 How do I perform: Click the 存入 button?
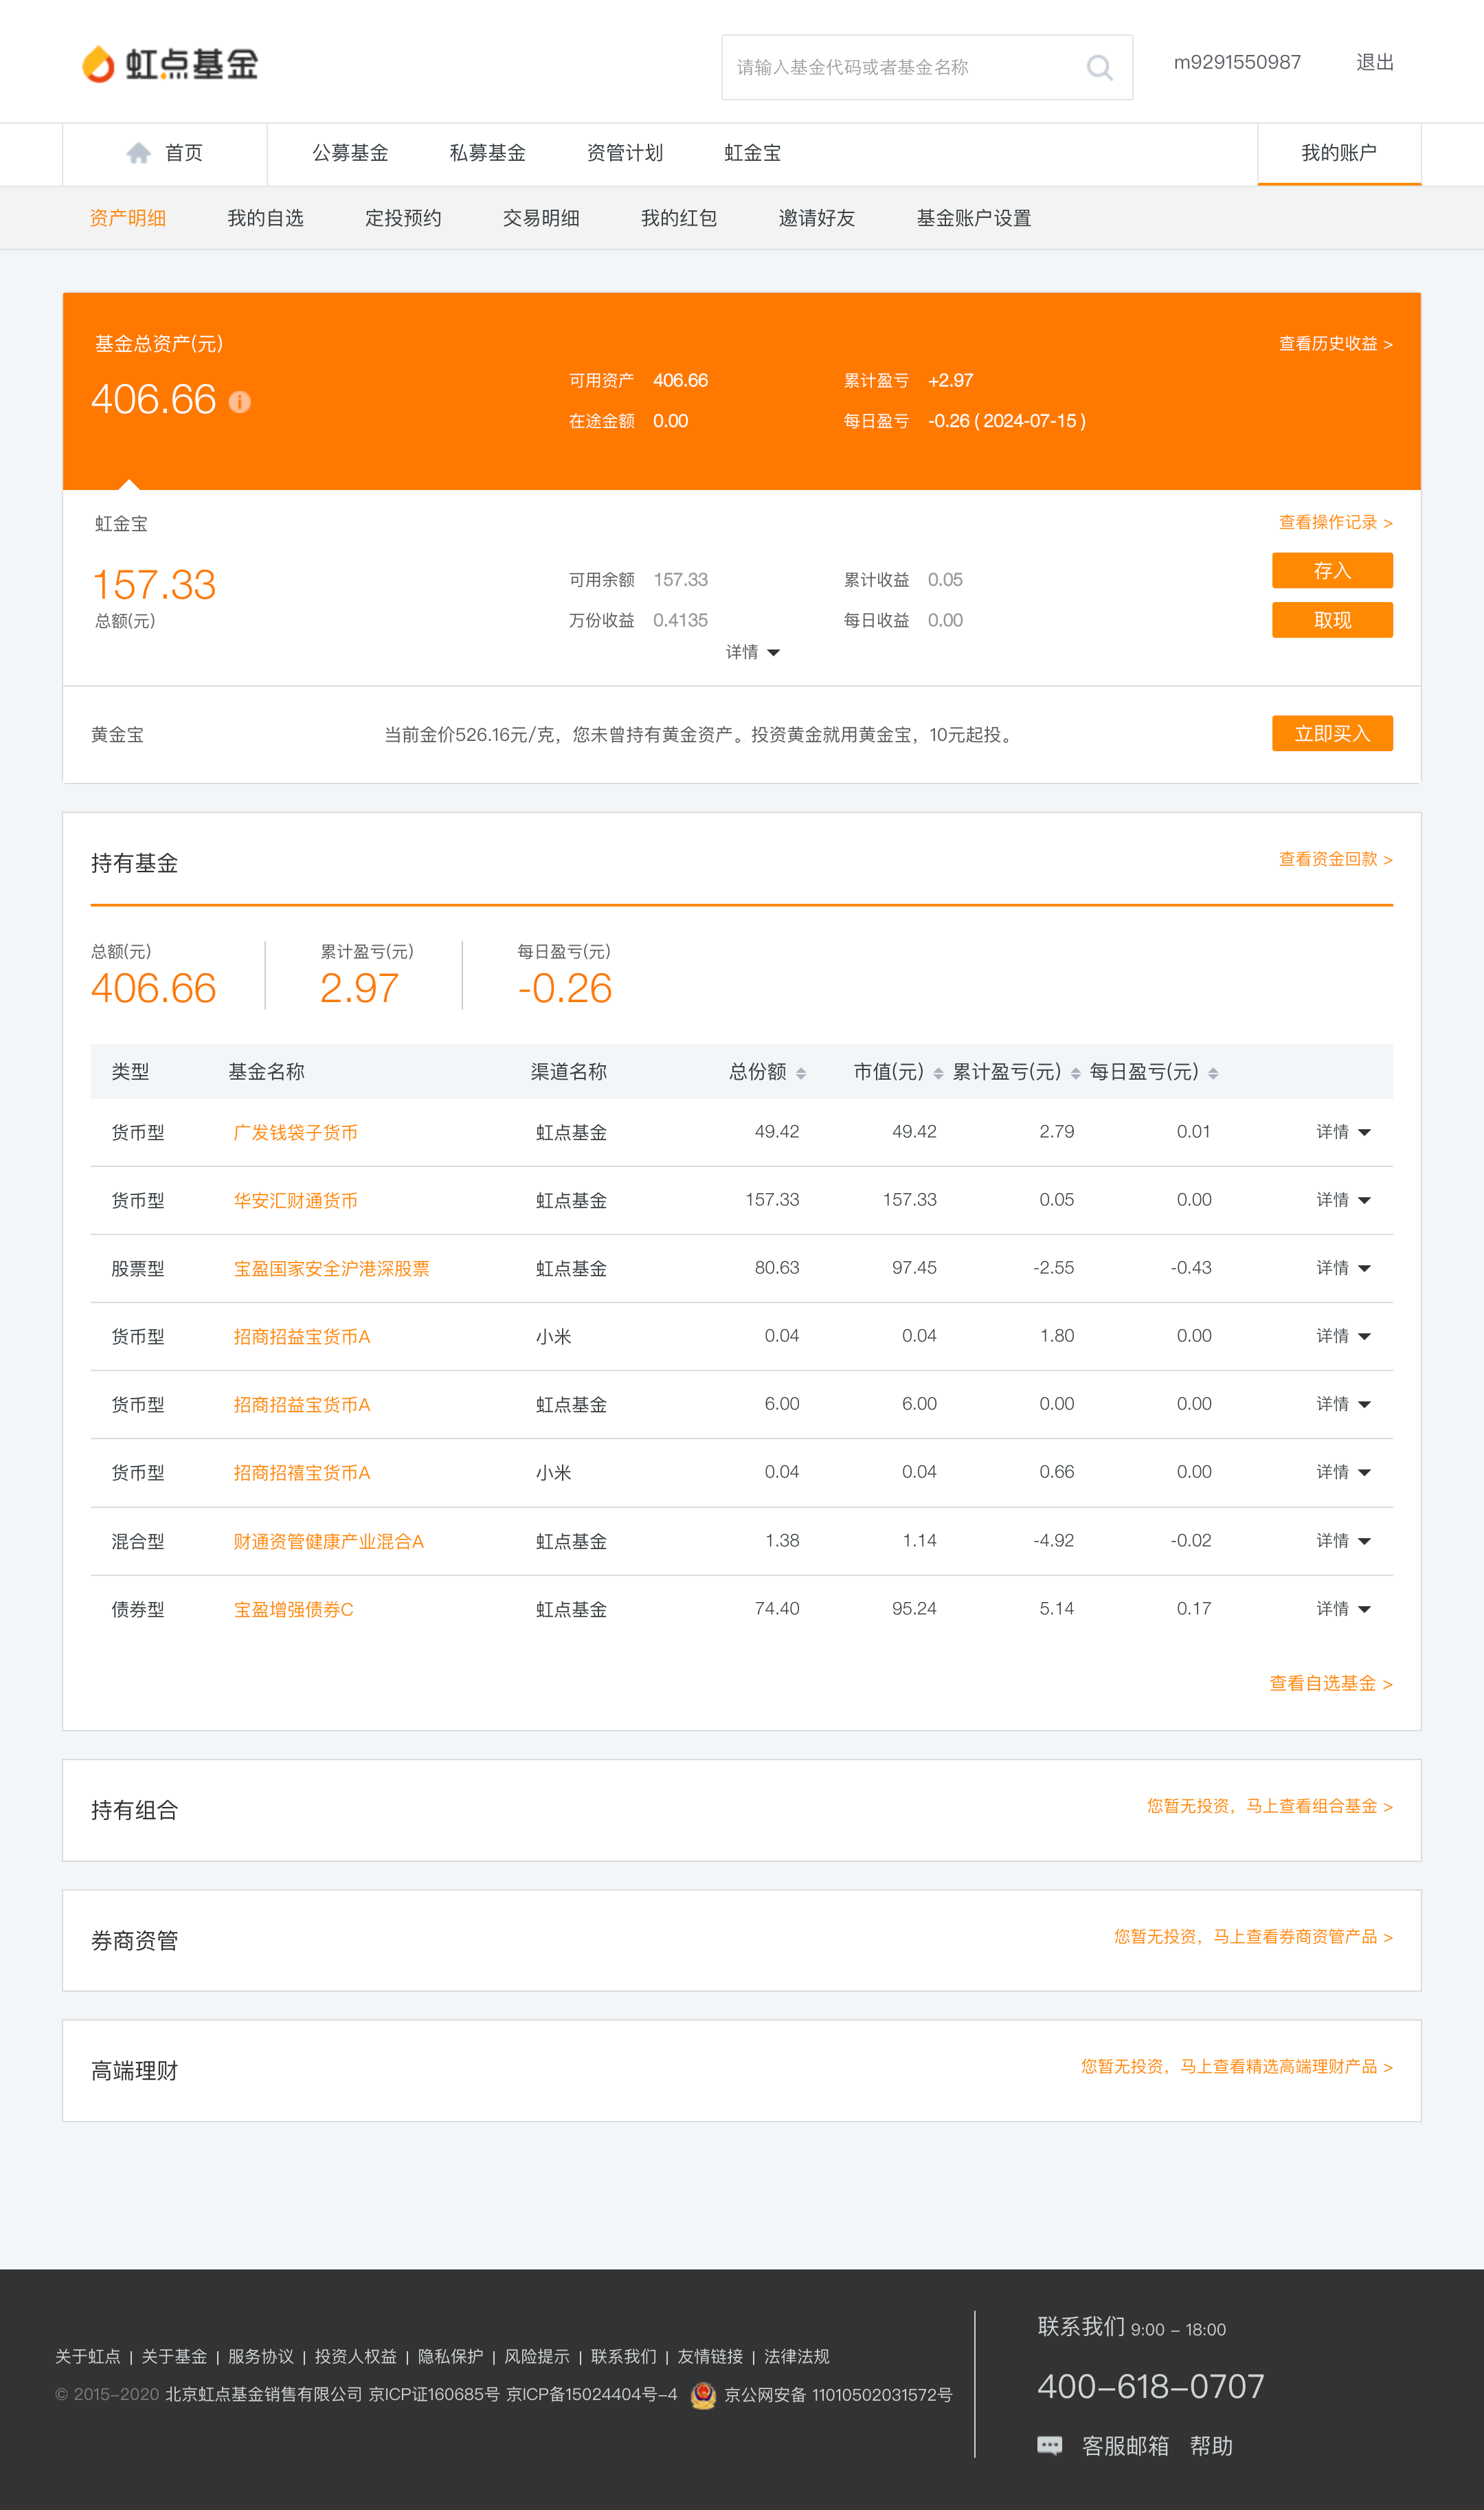(x=1332, y=570)
